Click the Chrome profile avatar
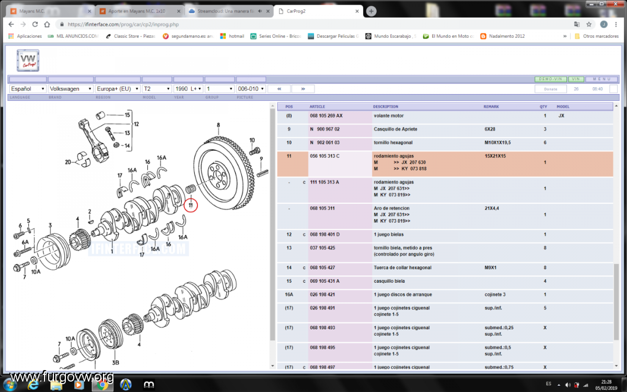Image resolution: width=627 pixels, height=392 pixels. (603, 24)
